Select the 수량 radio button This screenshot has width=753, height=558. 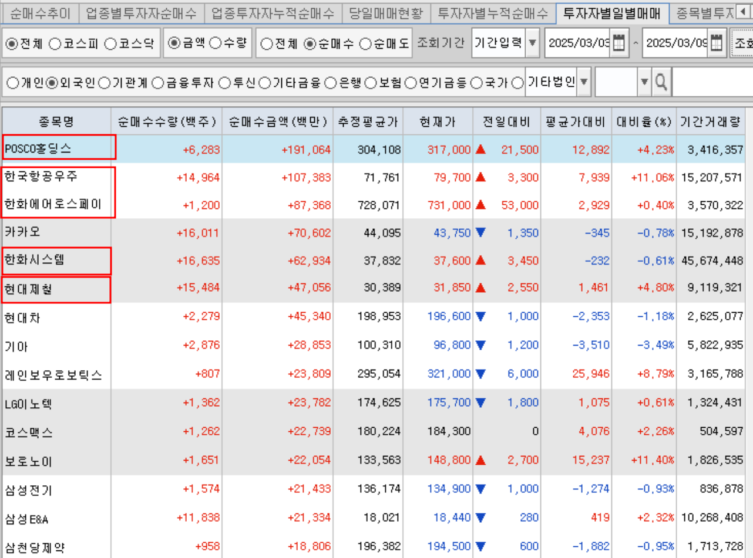215,43
